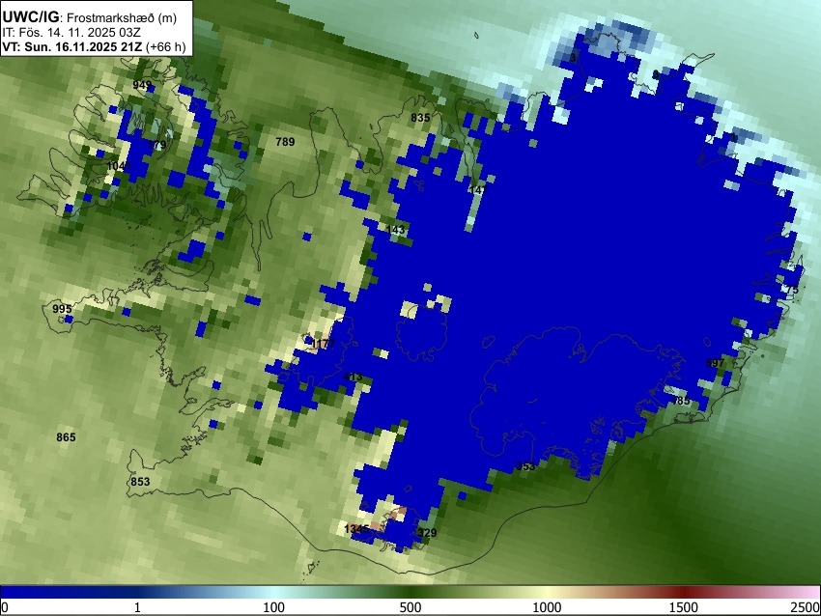Click the map value 1345
The height and width of the screenshot is (616, 821).
[x=356, y=529]
